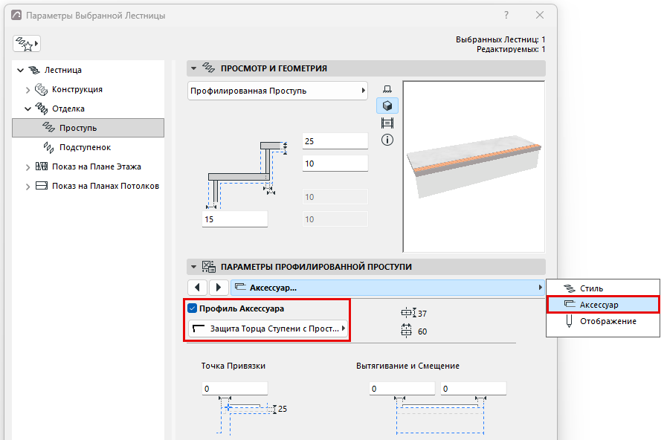This screenshot has width=667, height=440.
Task: Open the info icon beside the preview
Action: [387, 140]
